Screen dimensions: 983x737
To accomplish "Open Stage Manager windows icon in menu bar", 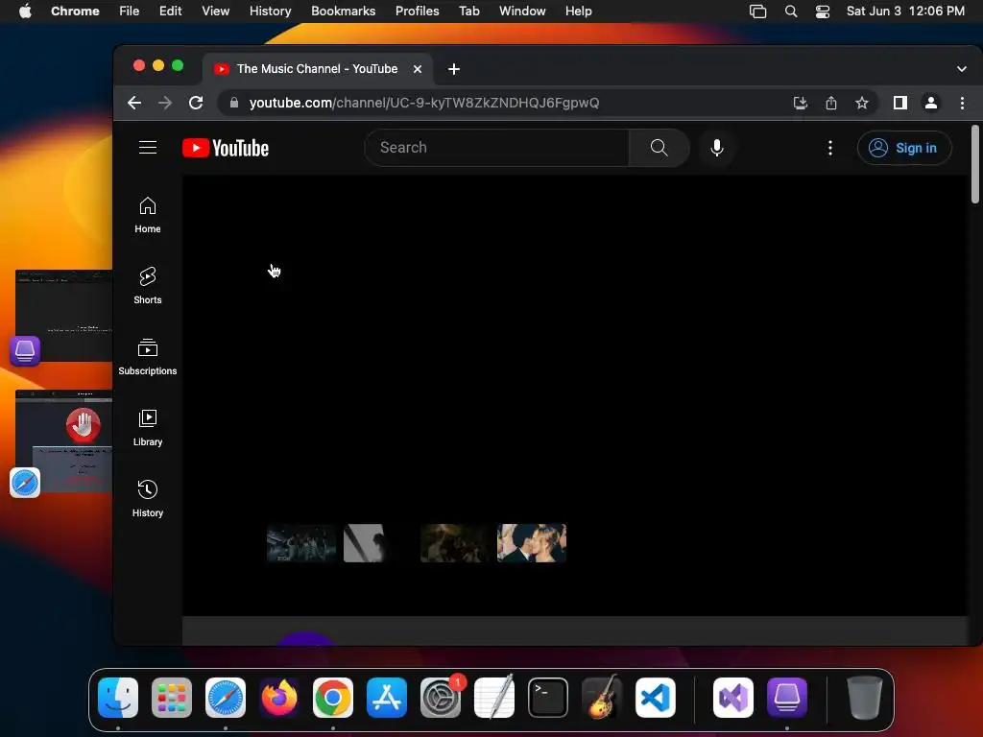I will (x=758, y=12).
